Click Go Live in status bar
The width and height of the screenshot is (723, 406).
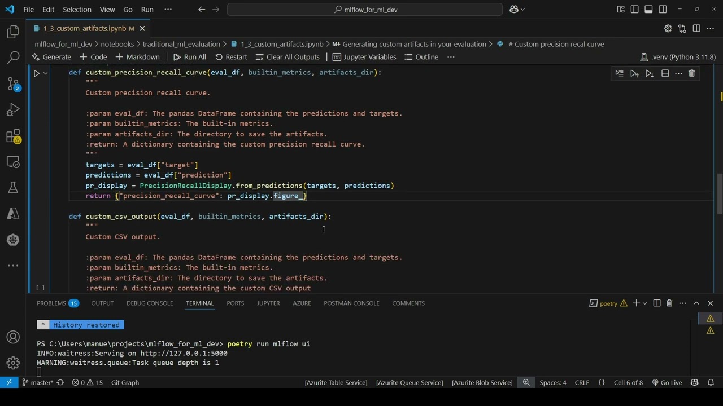pos(667,382)
